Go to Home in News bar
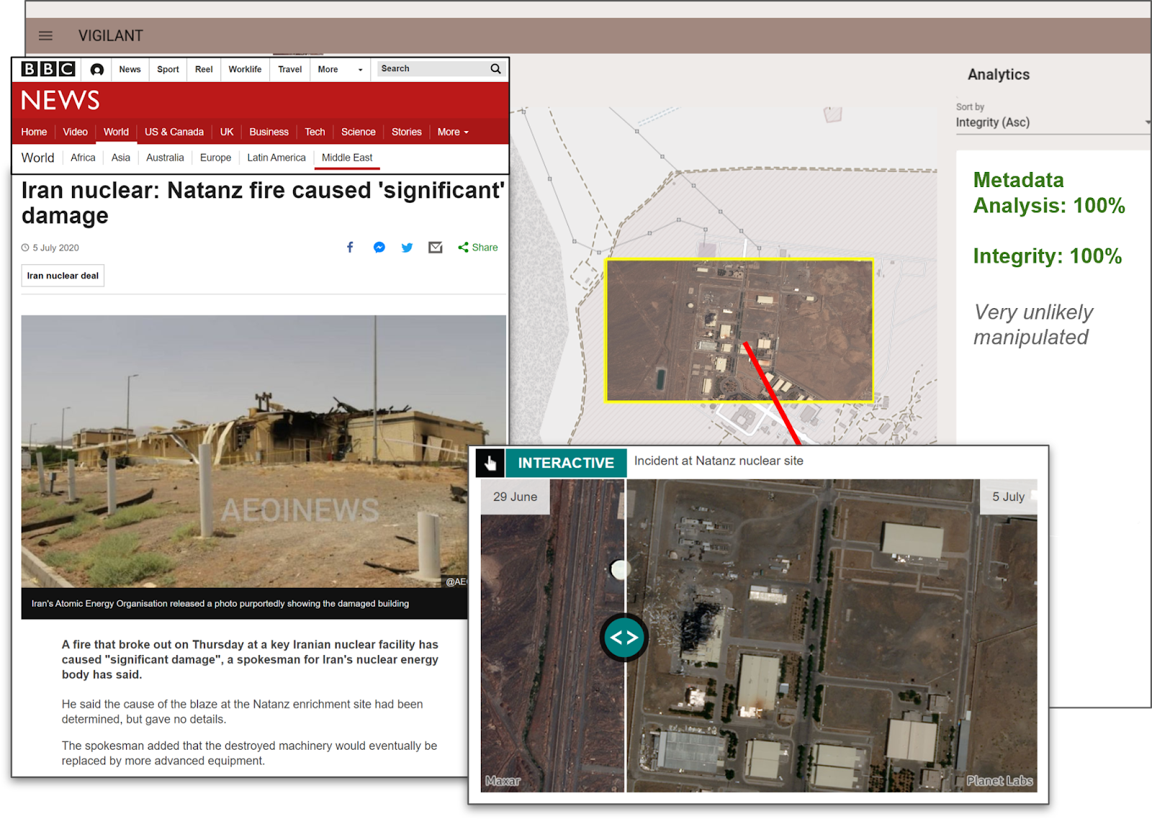 (x=34, y=132)
